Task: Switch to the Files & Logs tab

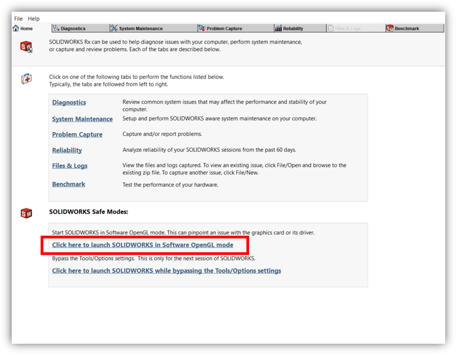Action: click(347, 28)
